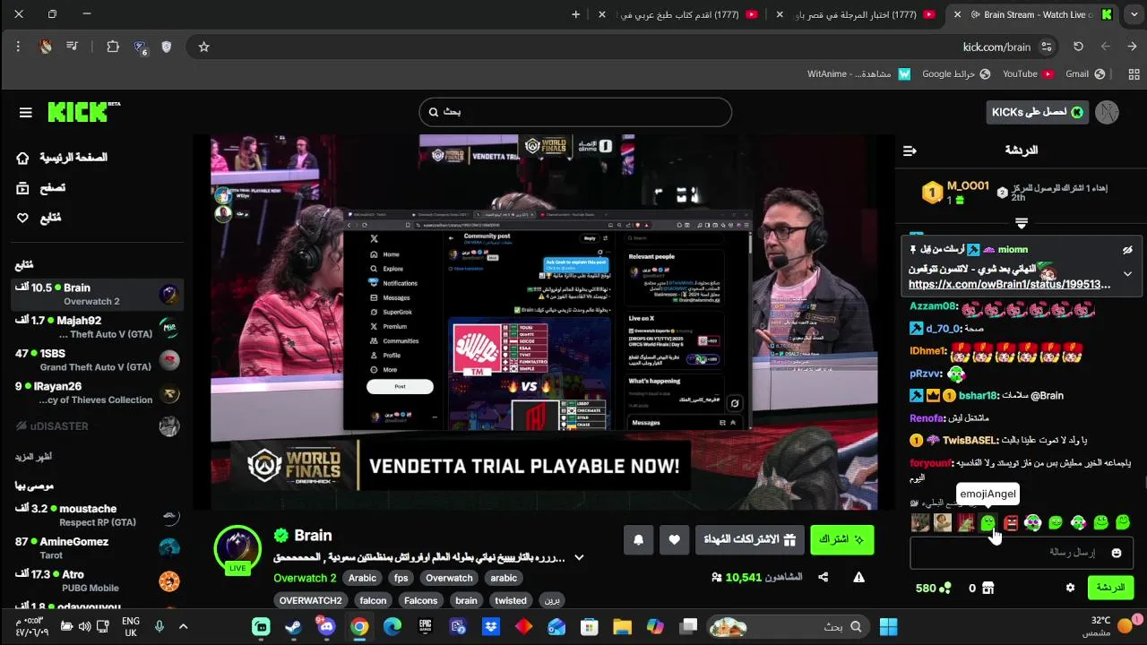Click the green Subscribe button
Screen dimensions: 1147x645
841,539
